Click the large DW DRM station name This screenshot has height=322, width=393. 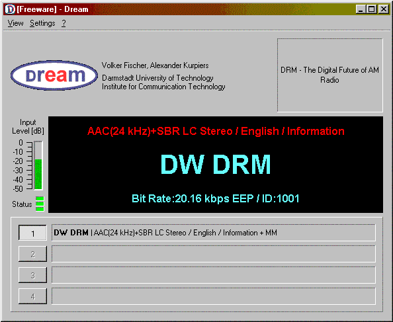[216, 164]
